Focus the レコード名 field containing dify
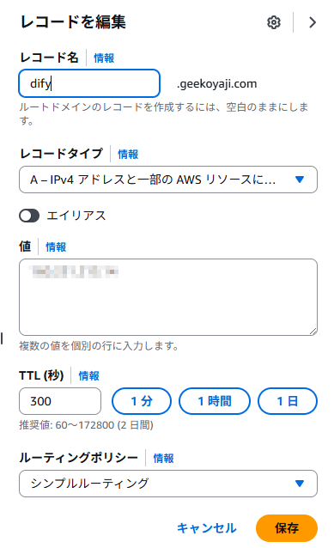Viewport: 334px width, 548px height. click(x=89, y=83)
